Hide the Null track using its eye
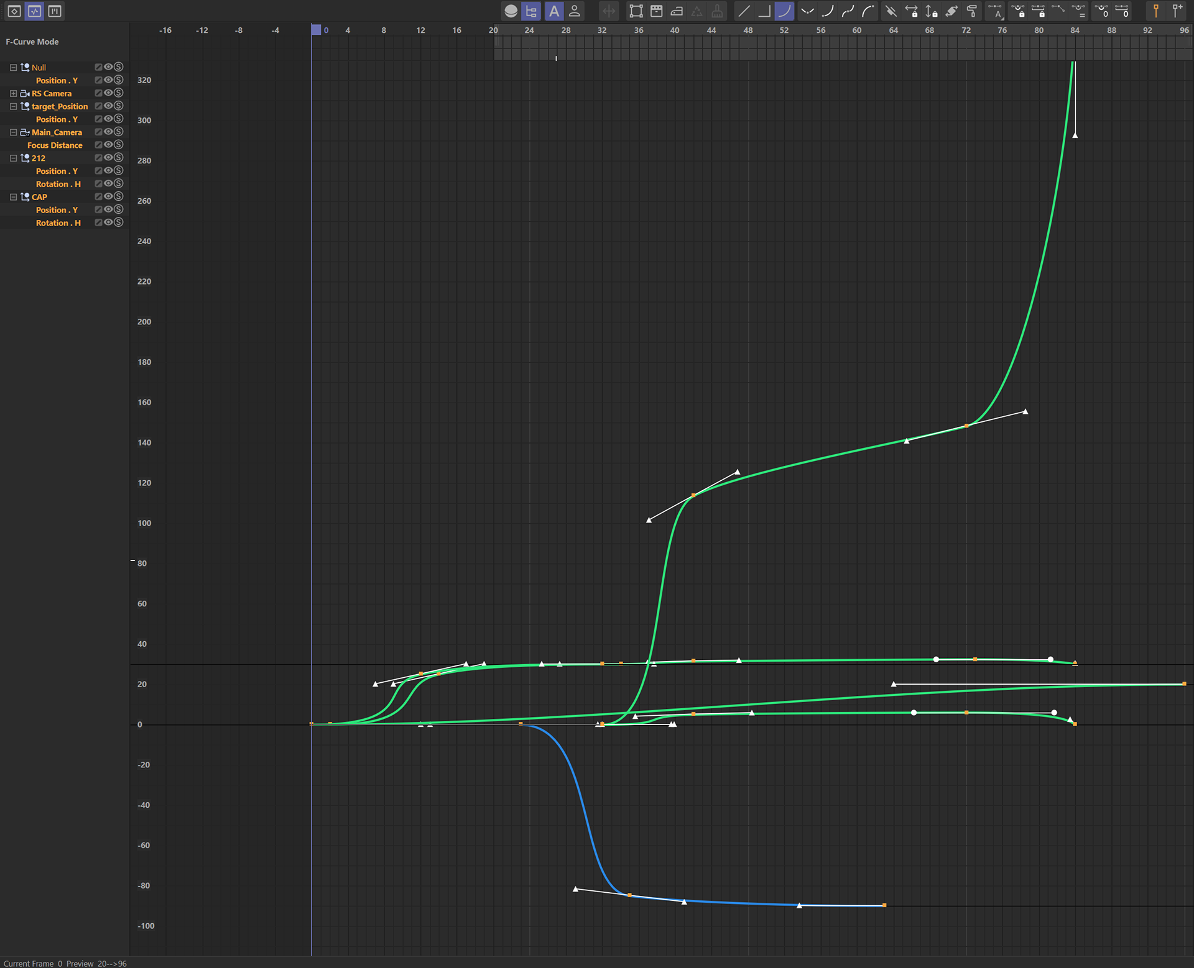 (x=108, y=67)
